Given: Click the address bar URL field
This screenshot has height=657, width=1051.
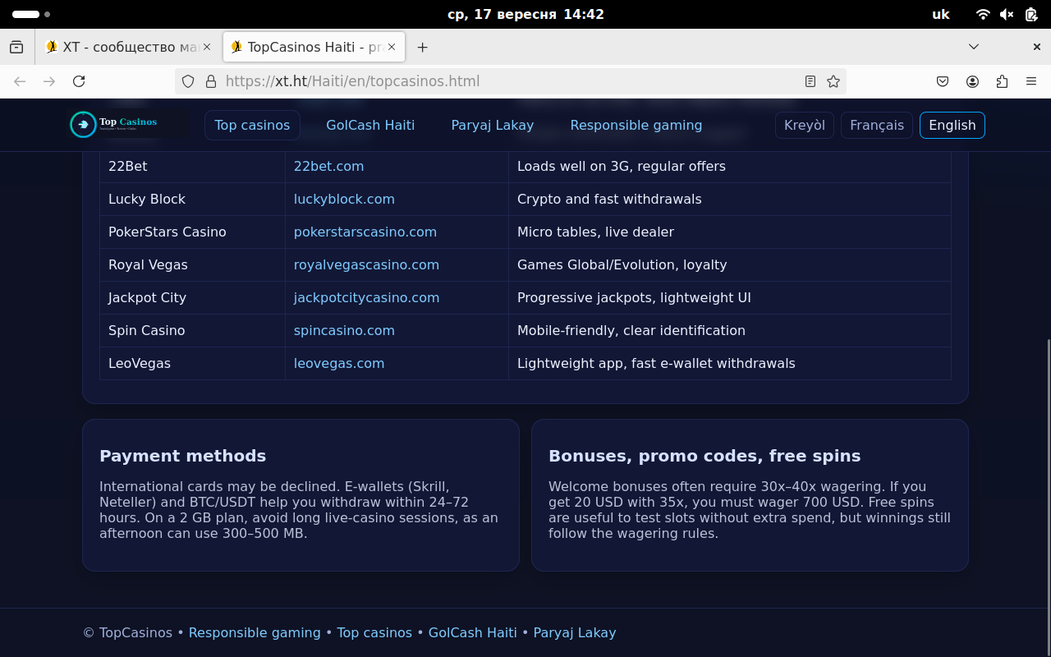Looking at the screenshot, I should click(x=509, y=81).
